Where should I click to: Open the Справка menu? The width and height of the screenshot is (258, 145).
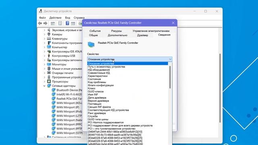coord(79,18)
